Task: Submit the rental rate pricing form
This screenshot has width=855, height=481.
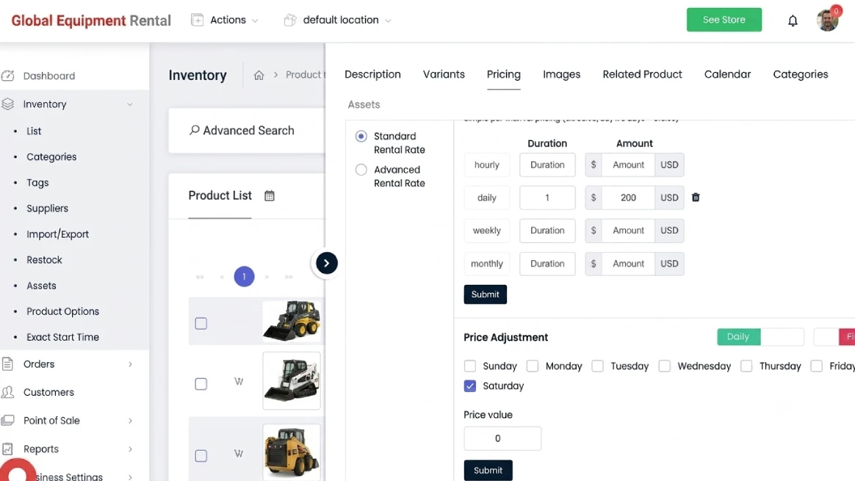Action: point(485,294)
